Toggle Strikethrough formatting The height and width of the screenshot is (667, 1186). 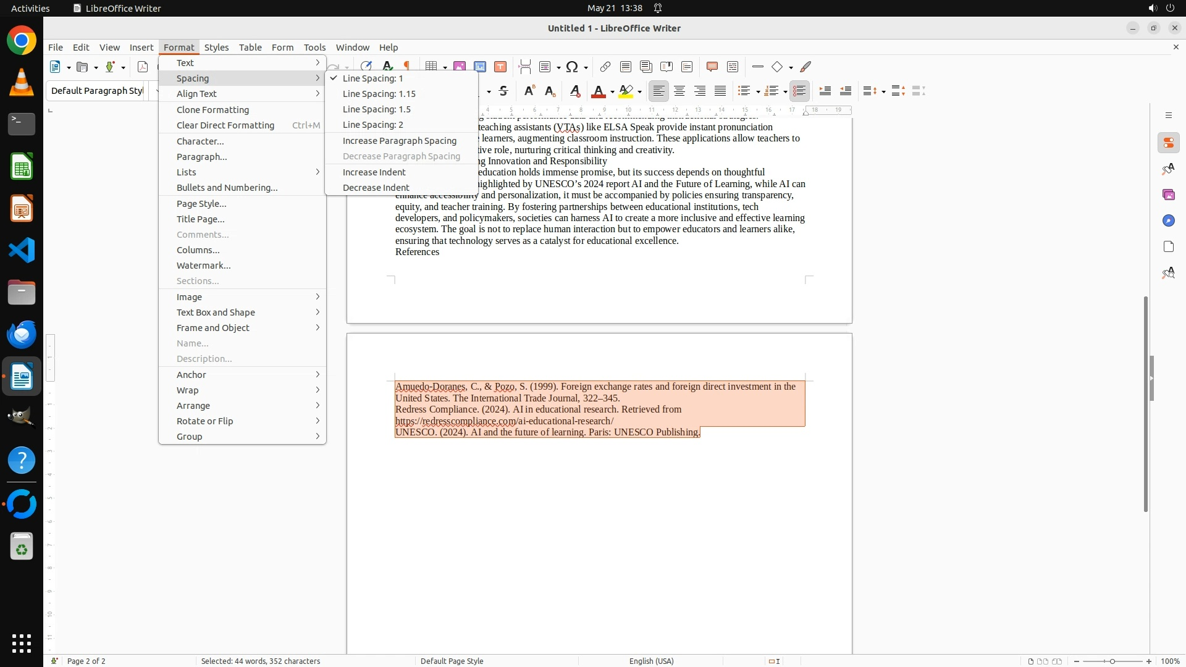[x=503, y=91]
